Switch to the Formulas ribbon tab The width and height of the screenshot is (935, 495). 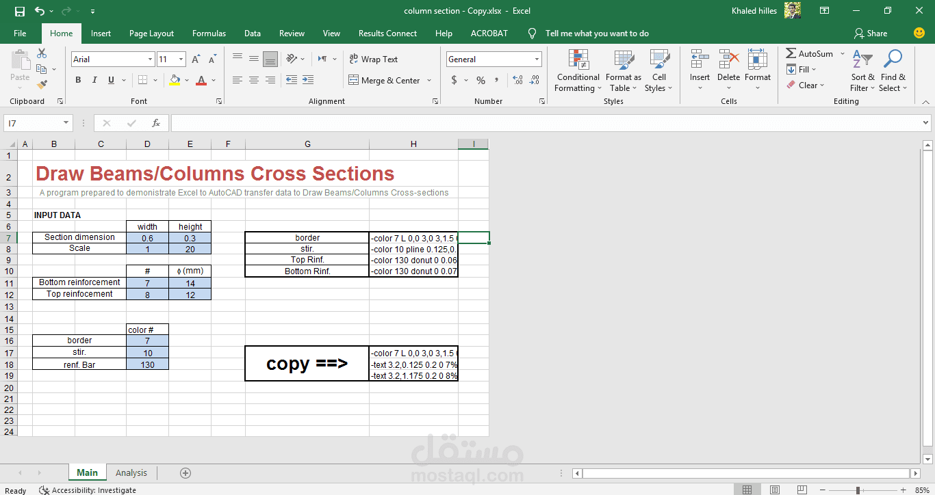pyautogui.click(x=209, y=34)
